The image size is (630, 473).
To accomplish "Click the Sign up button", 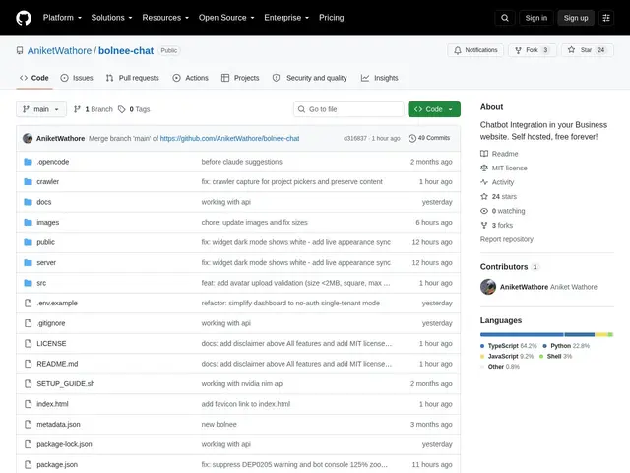I will pos(575,18).
